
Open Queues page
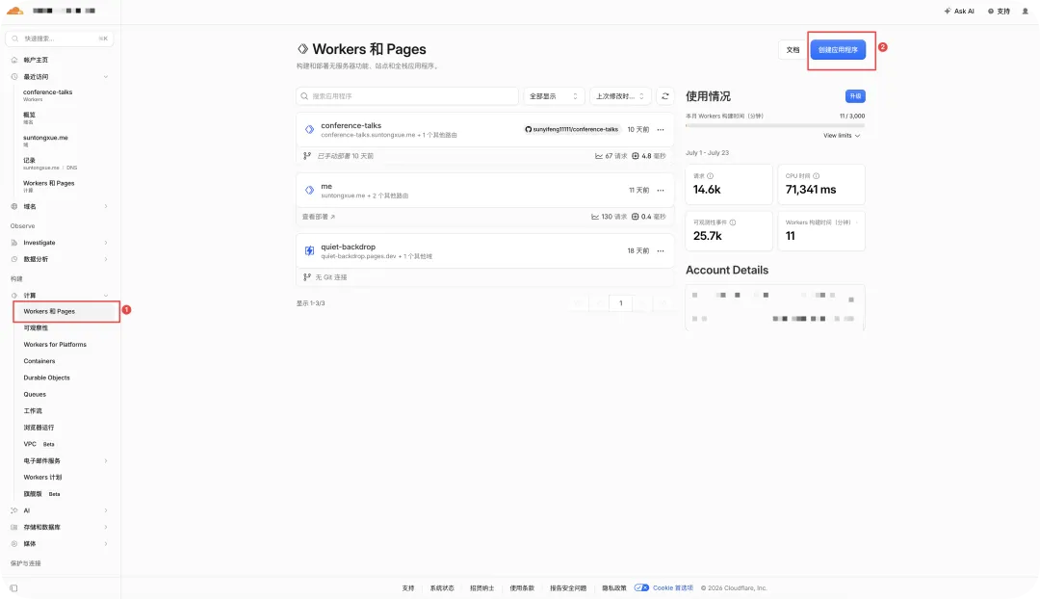35,394
